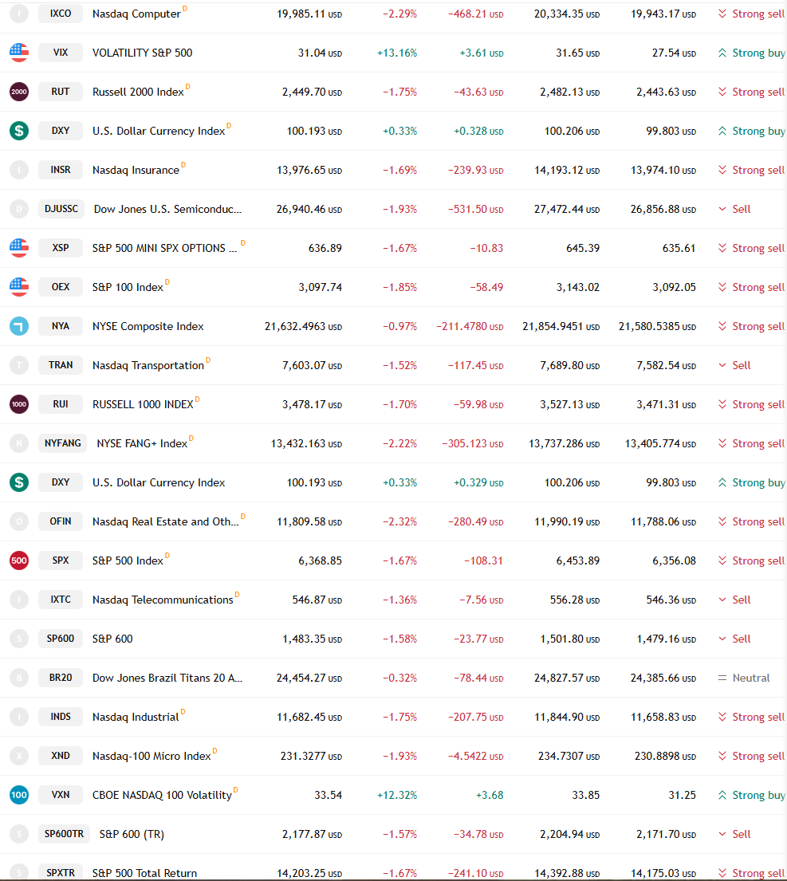This screenshot has height=881, width=787.
Task: Open Nasdaq Industrial link
Action: (x=136, y=718)
